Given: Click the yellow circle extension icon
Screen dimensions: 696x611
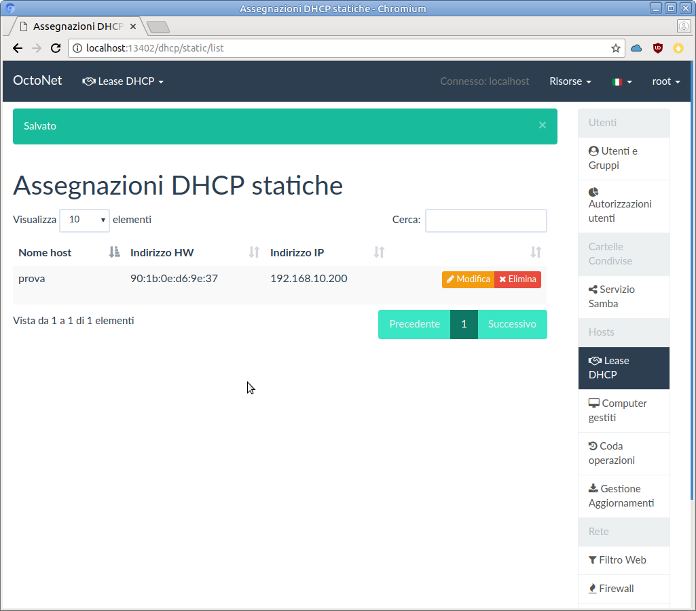Looking at the screenshot, I should click(x=678, y=48).
